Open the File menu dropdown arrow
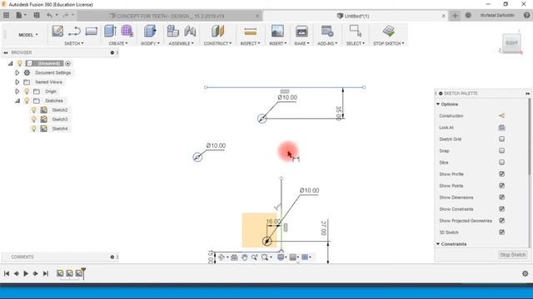The width and height of the screenshot is (533, 299). [25, 15]
